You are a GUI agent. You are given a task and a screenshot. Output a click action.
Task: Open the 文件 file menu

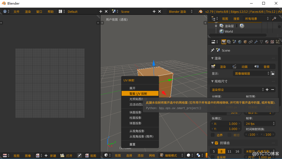16,11
